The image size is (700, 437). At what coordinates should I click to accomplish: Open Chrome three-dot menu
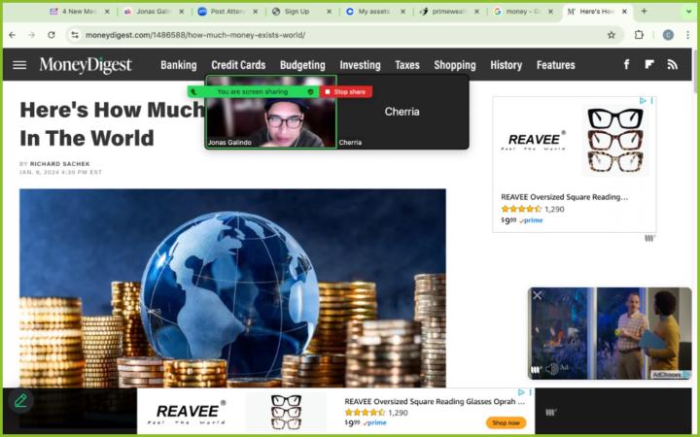click(688, 35)
